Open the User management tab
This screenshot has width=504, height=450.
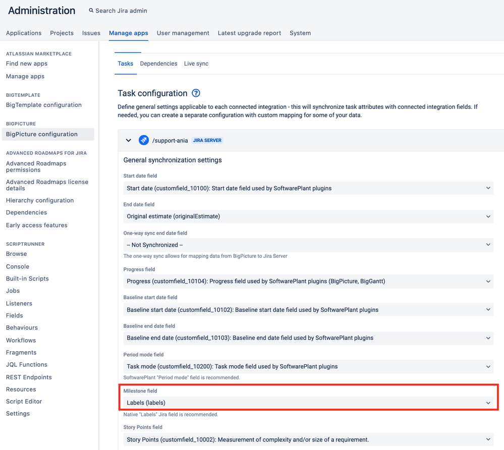(183, 33)
